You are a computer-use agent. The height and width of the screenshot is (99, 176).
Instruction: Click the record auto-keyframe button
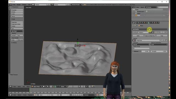coord(97,95)
